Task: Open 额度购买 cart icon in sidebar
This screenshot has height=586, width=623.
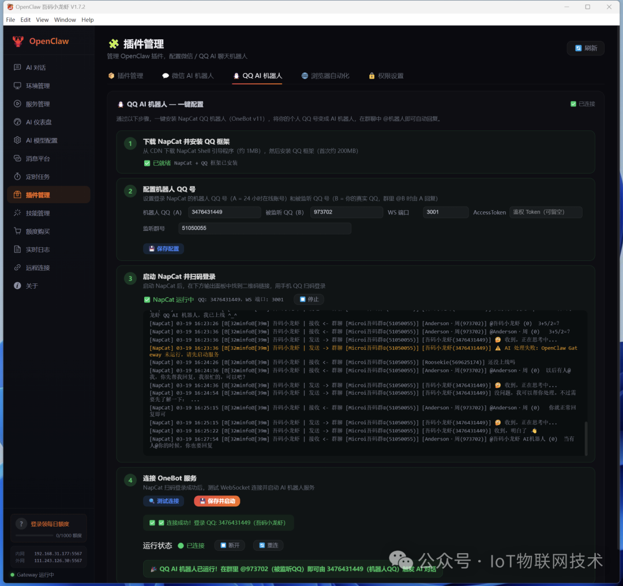Action: tap(17, 231)
